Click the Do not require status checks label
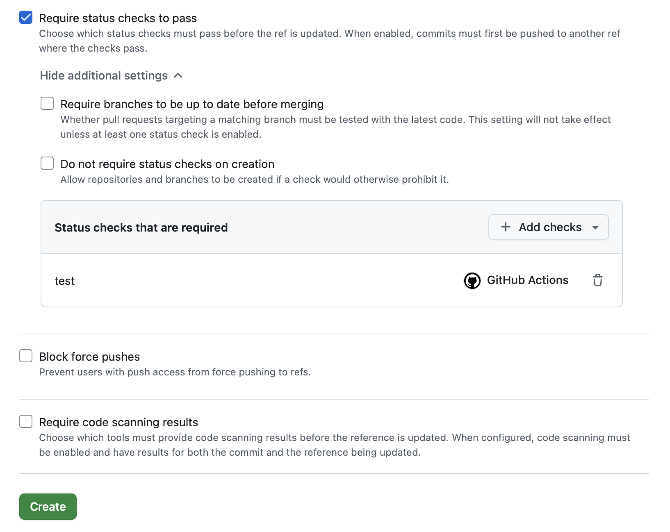This screenshot has width=670, height=532. 167,164
